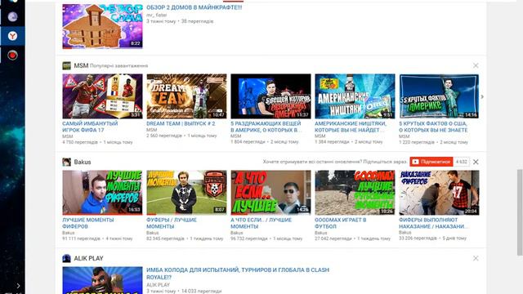The height and width of the screenshot is (294, 523).
Task: Open the purple round app icon in the taskbar
Action: pyautogui.click(x=13, y=16)
